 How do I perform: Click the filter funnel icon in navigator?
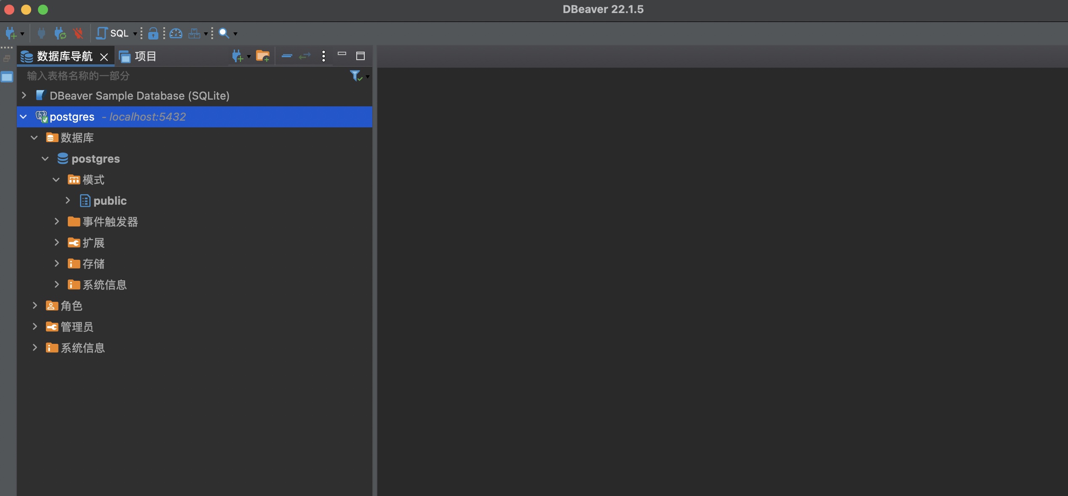point(355,76)
